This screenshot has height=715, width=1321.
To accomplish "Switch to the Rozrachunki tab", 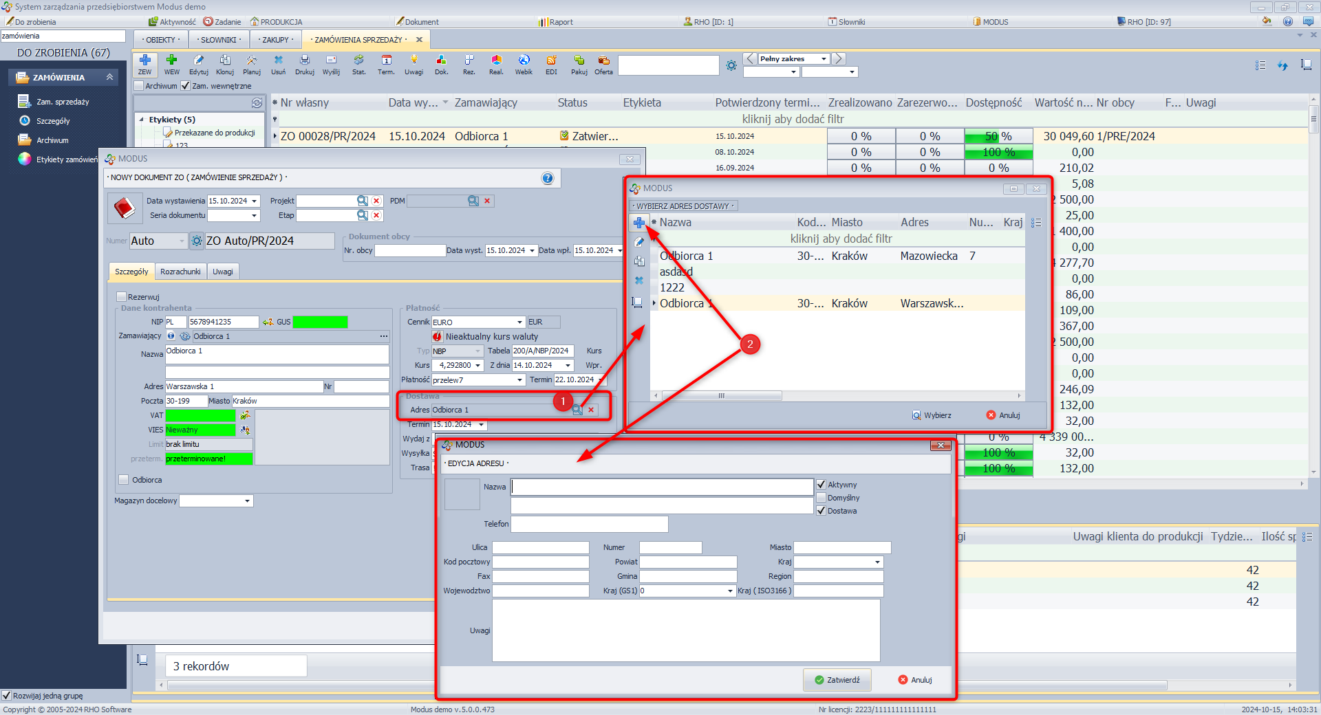I will click(x=180, y=272).
